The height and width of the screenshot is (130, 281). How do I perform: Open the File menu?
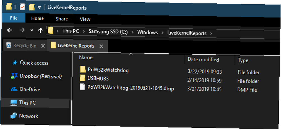pyautogui.click(x=13, y=18)
